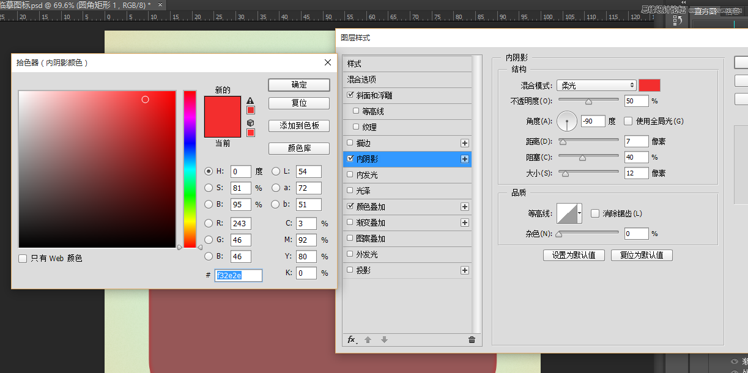This screenshot has width=748, height=373.
Task: Click the move effect down arrow
Action: tap(384, 340)
